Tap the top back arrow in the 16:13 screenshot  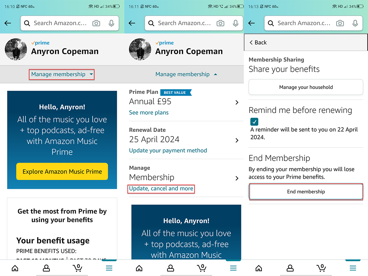[x=251, y=23]
